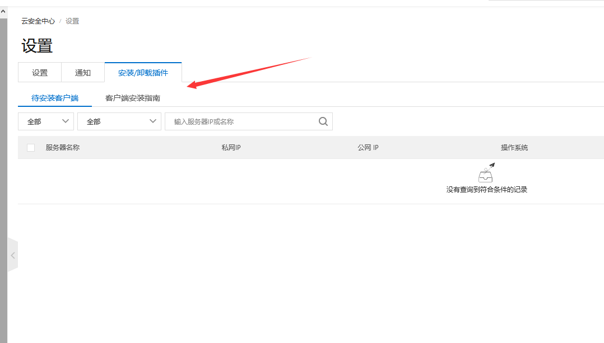Click the 设置 breadcrumb item

[72, 21]
